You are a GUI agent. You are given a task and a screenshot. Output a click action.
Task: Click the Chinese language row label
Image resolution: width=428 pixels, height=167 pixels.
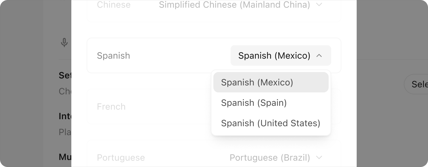coord(113,5)
